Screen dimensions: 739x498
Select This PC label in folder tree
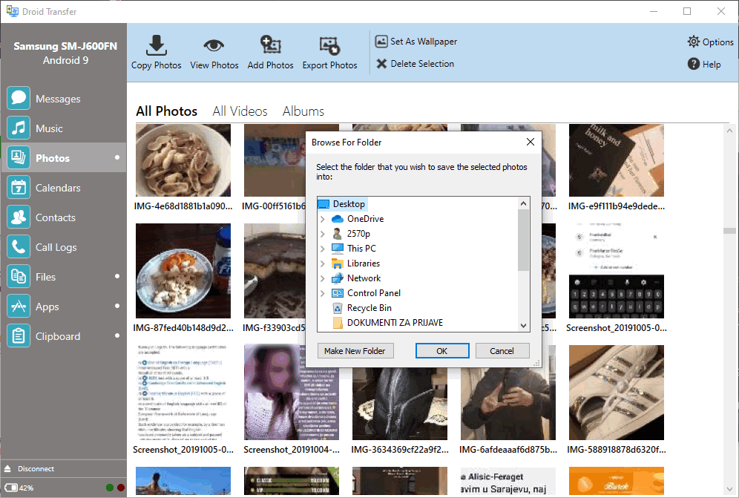pos(361,249)
